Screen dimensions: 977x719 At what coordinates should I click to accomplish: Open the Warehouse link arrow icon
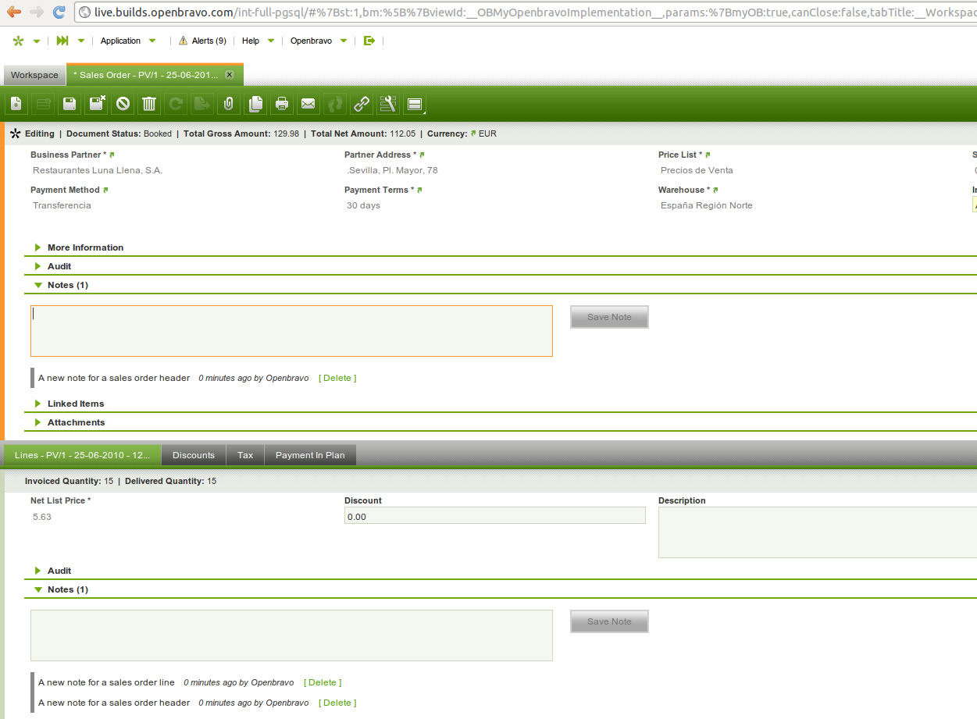point(715,190)
